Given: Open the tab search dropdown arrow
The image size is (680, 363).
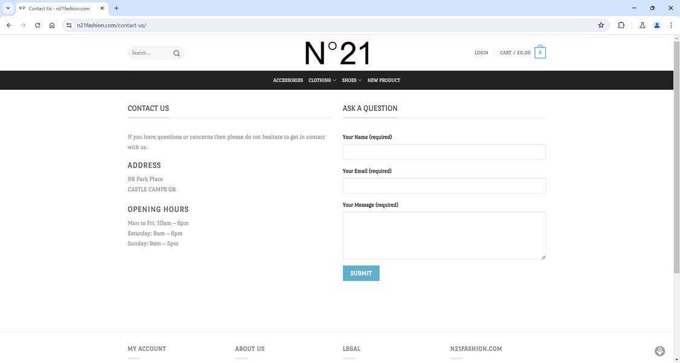Looking at the screenshot, I should click(x=8, y=8).
